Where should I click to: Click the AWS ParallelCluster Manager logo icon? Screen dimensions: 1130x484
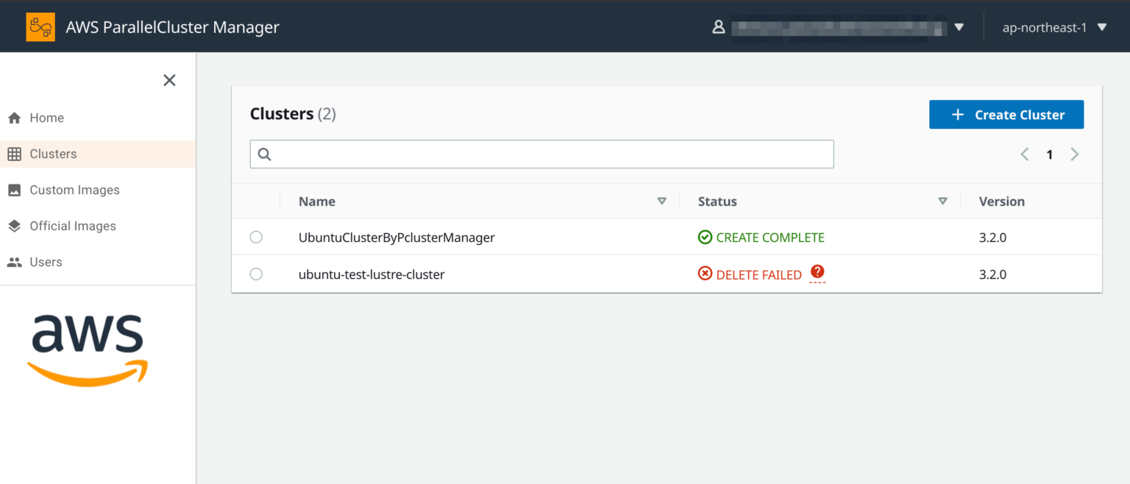pos(40,26)
